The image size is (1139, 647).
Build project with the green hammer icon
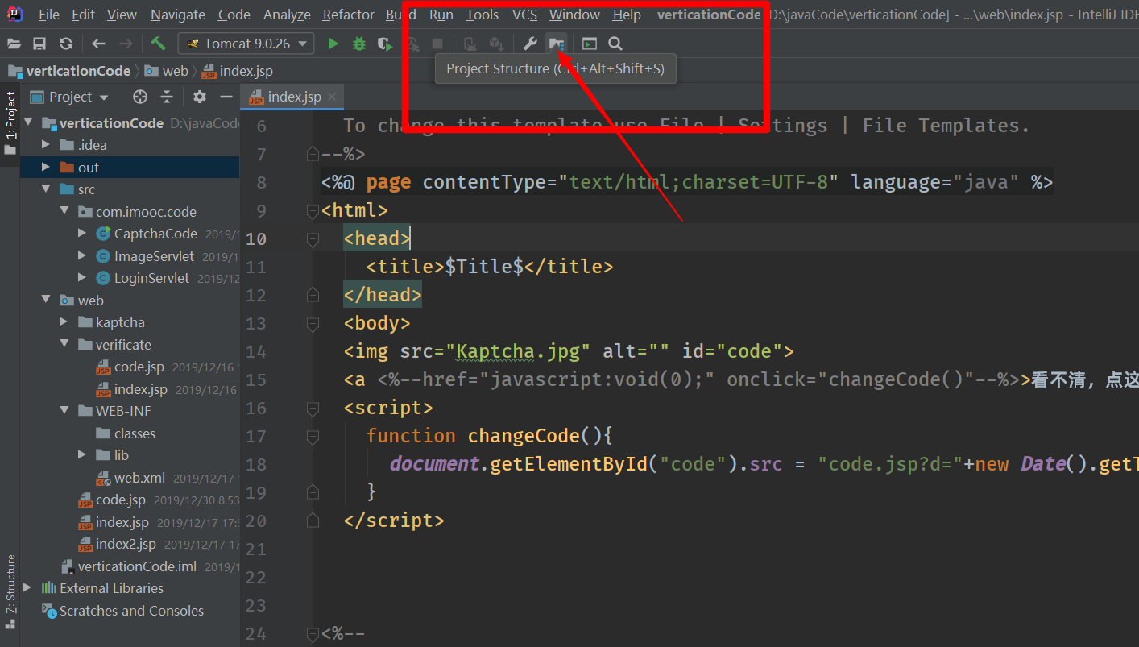(158, 44)
